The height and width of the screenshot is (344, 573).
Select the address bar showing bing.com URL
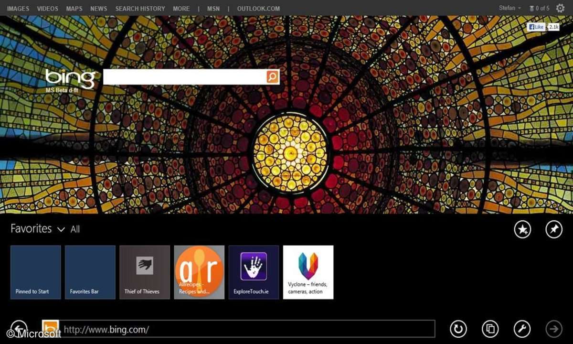tap(248, 329)
